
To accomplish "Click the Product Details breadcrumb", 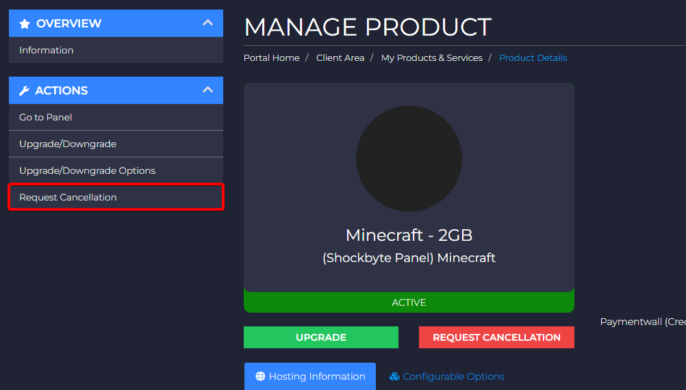I will [x=533, y=57].
